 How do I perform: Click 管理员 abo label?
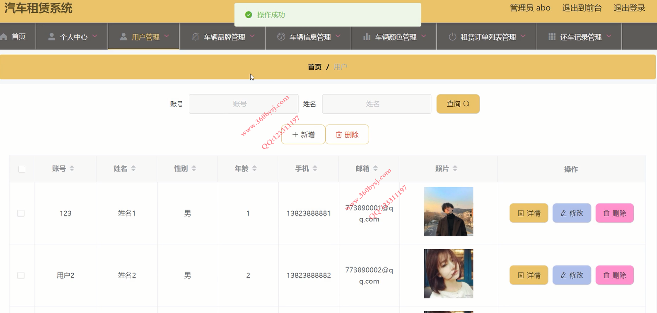pos(530,8)
